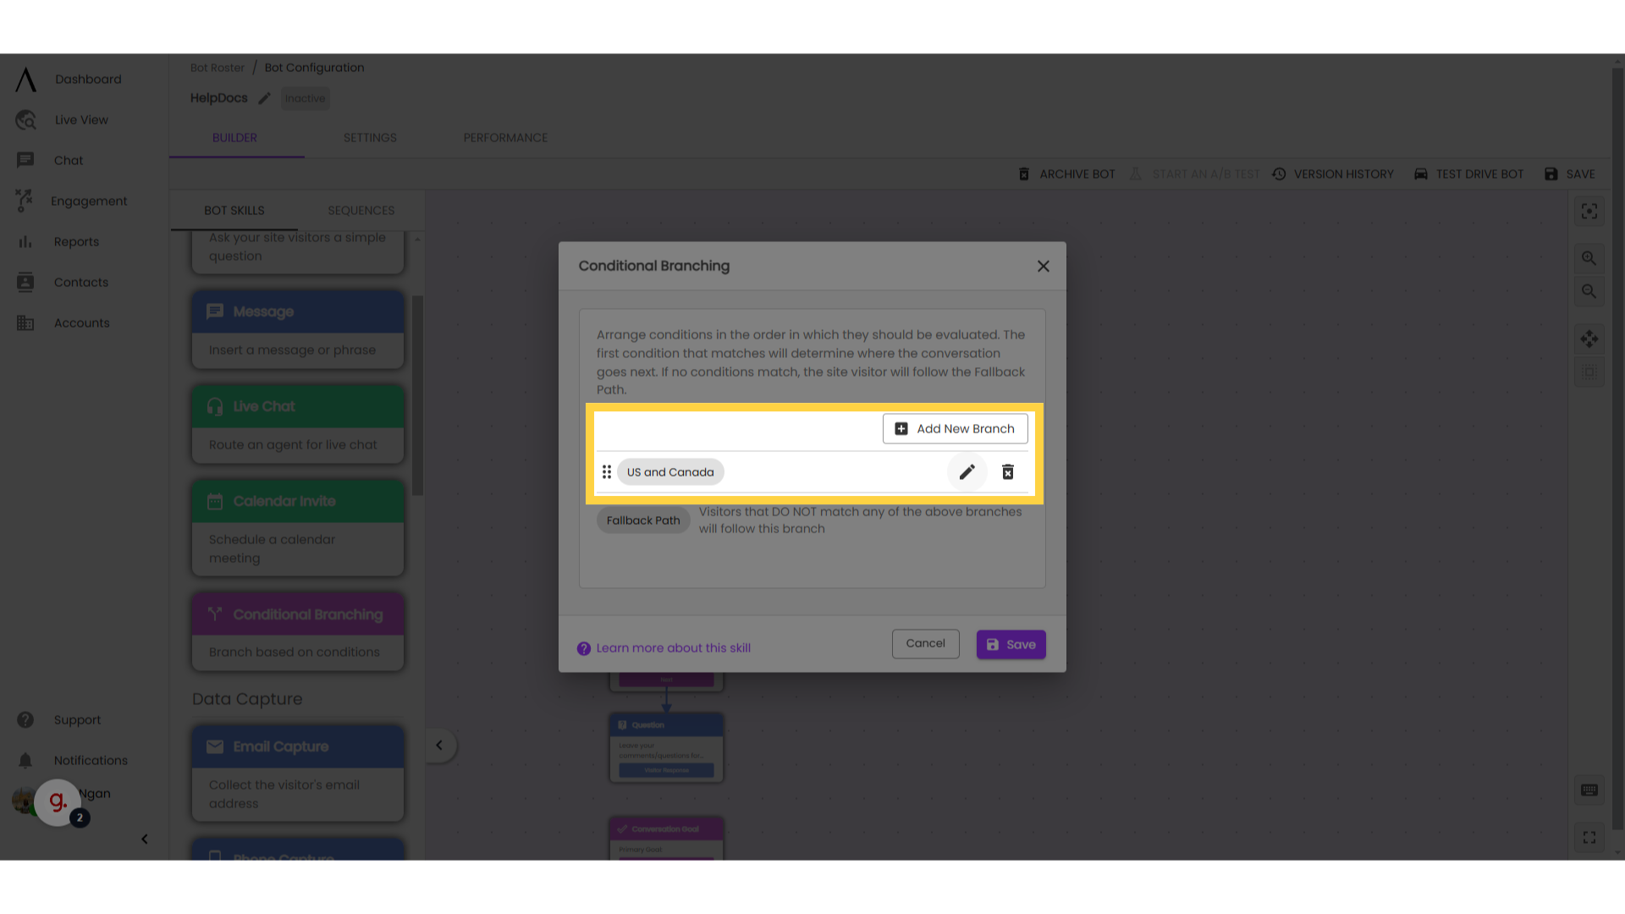This screenshot has width=1625, height=914.
Task: Click the Live View sidebar icon
Action: point(25,119)
